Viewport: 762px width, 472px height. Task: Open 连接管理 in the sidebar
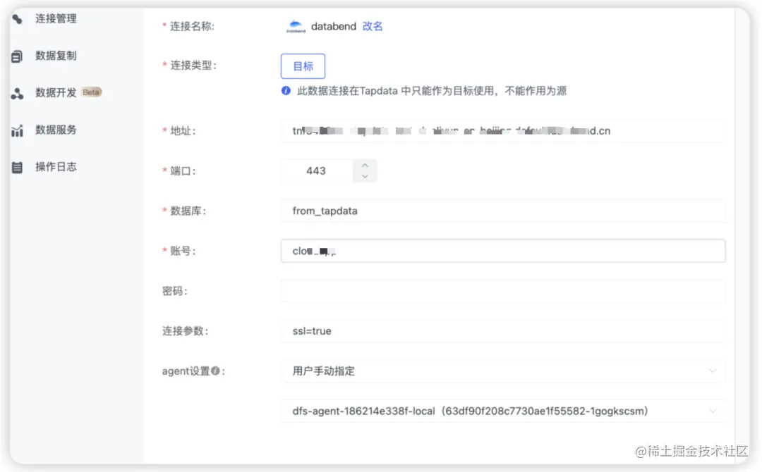(56, 18)
